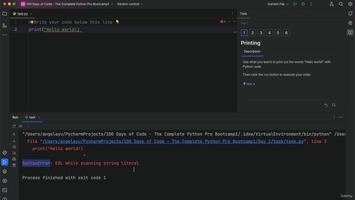The width and height of the screenshot is (355, 200).
Task: Reset task with the undo arrow icon
Action: [x=326, y=105]
